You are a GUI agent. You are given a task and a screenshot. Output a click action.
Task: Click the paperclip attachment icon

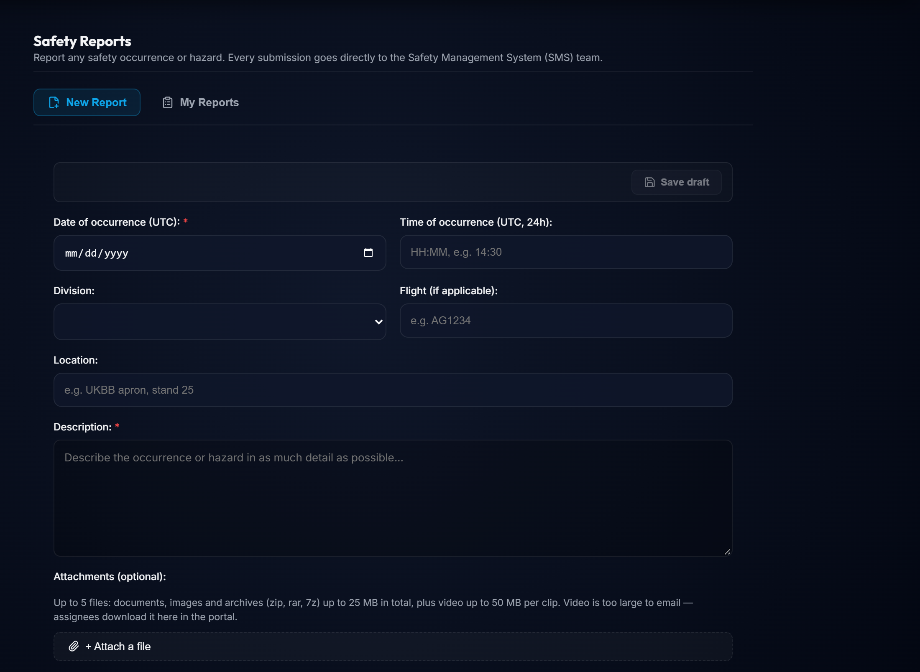tap(74, 647)
